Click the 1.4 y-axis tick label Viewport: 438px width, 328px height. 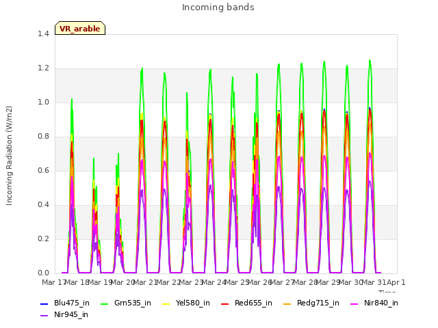pos(43,33)
